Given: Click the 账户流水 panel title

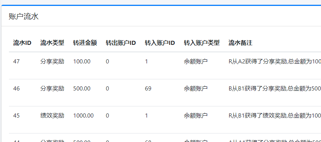Looking at the screenshot, I should (x=23, y=17).
